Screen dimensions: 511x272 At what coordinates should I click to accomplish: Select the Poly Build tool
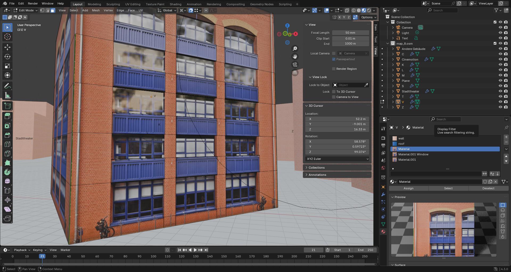tap(7, 163)
